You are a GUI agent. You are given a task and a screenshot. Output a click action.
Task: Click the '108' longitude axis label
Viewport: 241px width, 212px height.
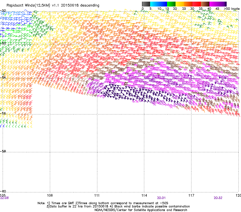click(x=50, y=195)
